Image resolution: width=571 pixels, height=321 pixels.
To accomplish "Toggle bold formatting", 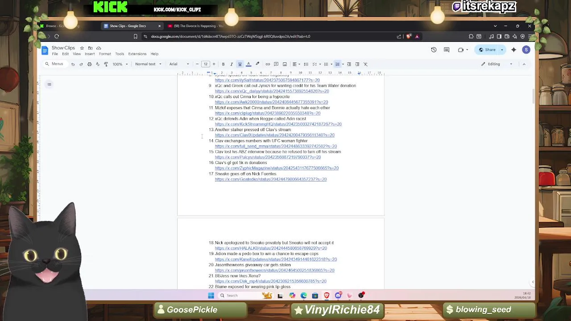I will point(223,64).
